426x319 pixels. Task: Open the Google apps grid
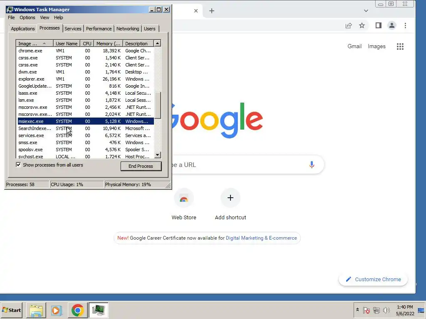tap(400, 47)
